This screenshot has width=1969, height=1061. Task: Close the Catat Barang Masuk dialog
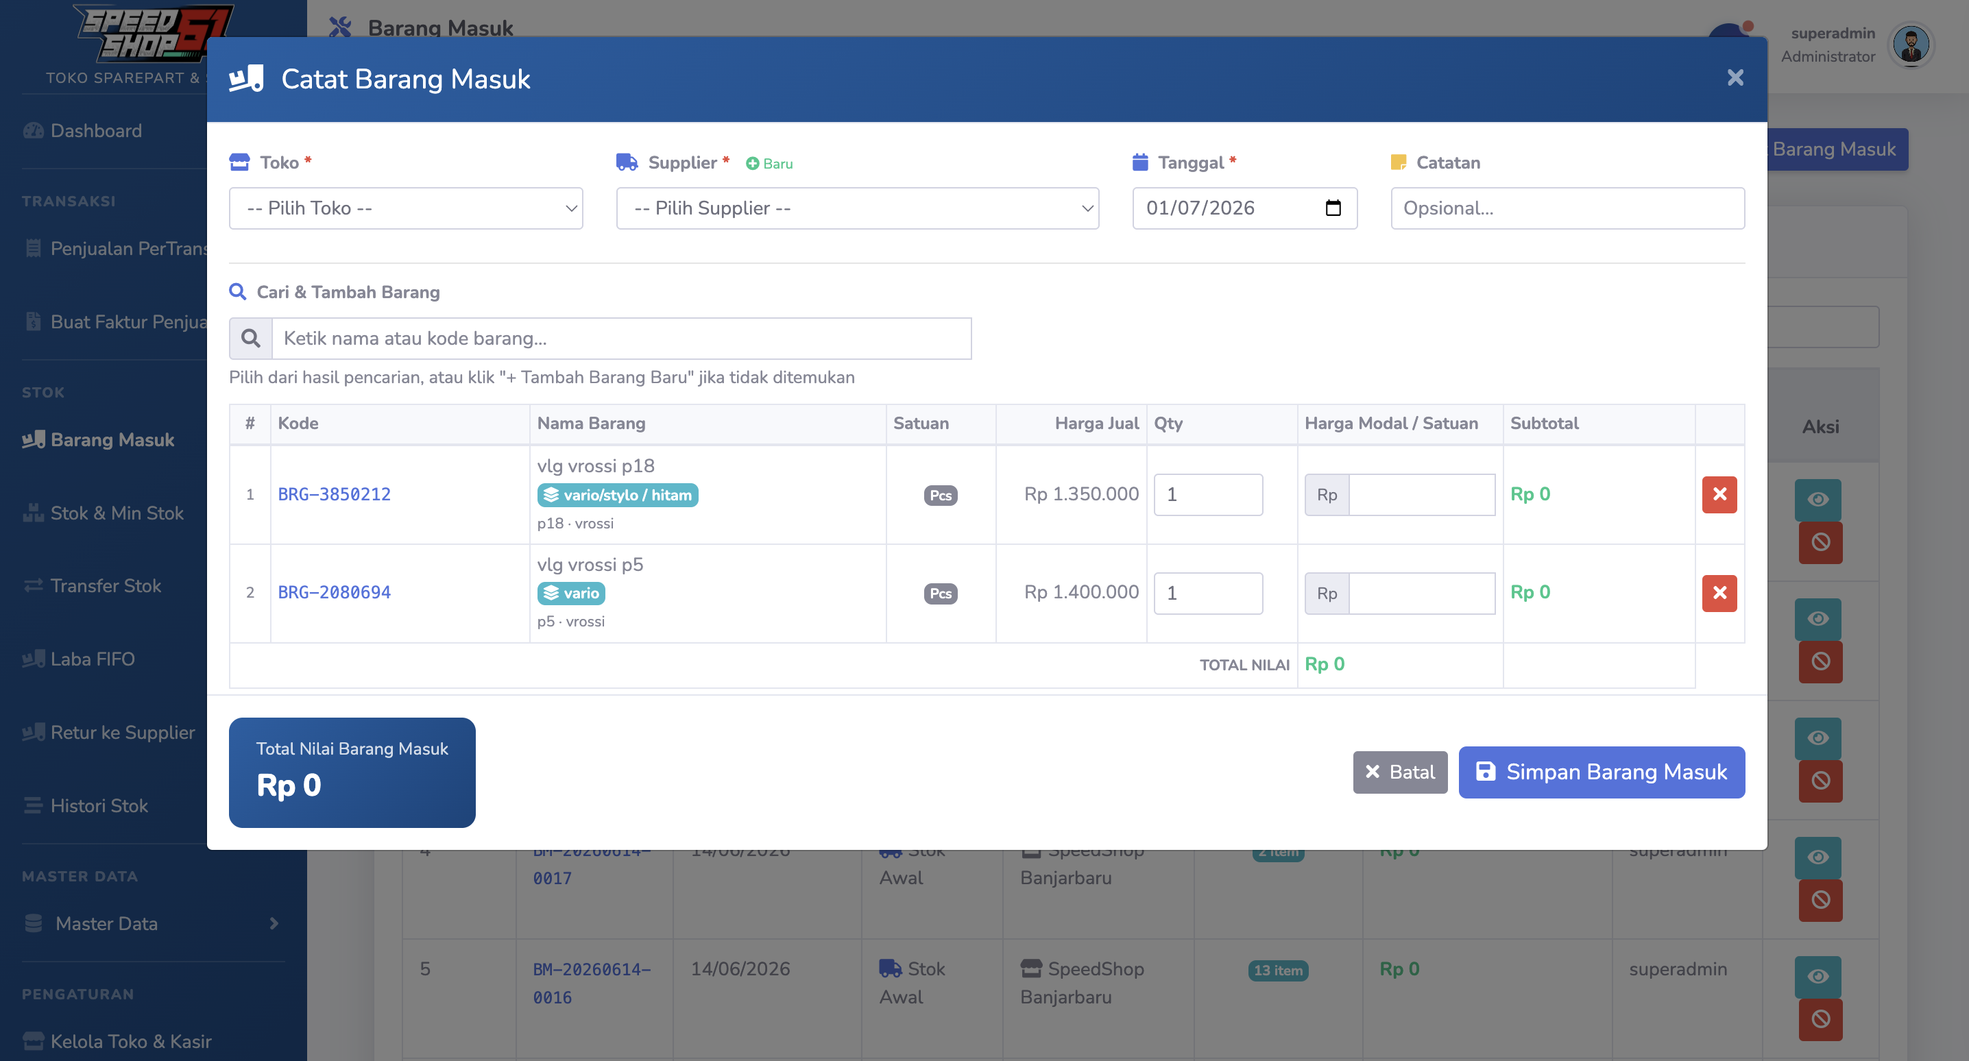click(x=1735, y=78)
